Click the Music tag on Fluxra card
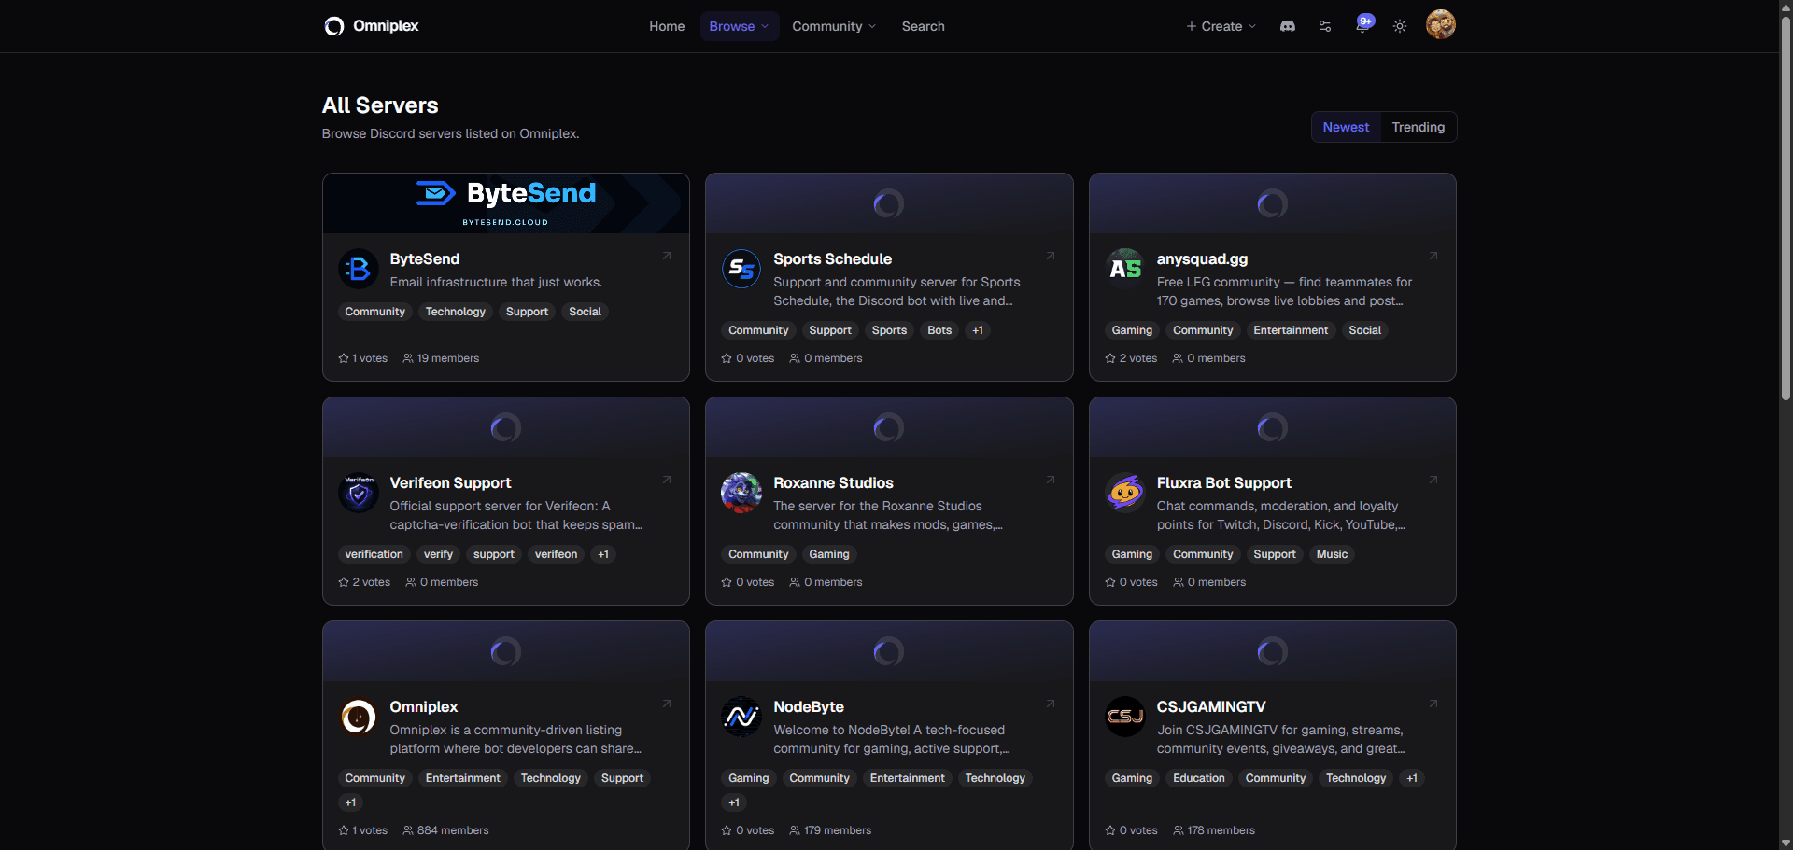This screenshot has width=1793, height=850. 1332,554
